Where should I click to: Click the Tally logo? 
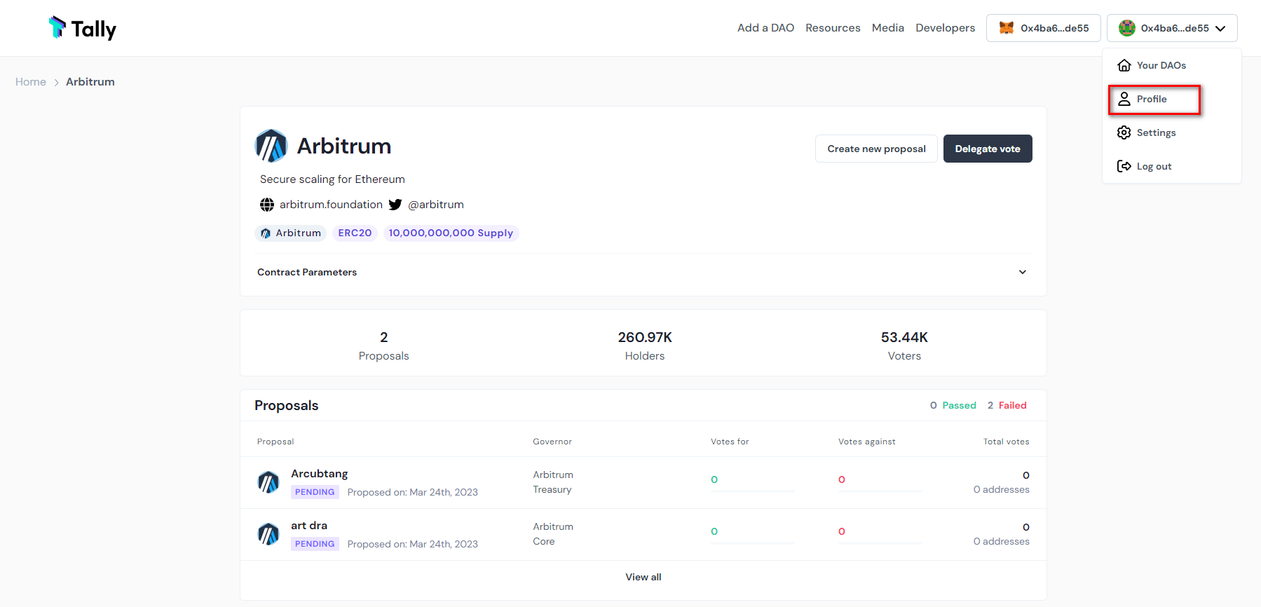tap(82, 28)
